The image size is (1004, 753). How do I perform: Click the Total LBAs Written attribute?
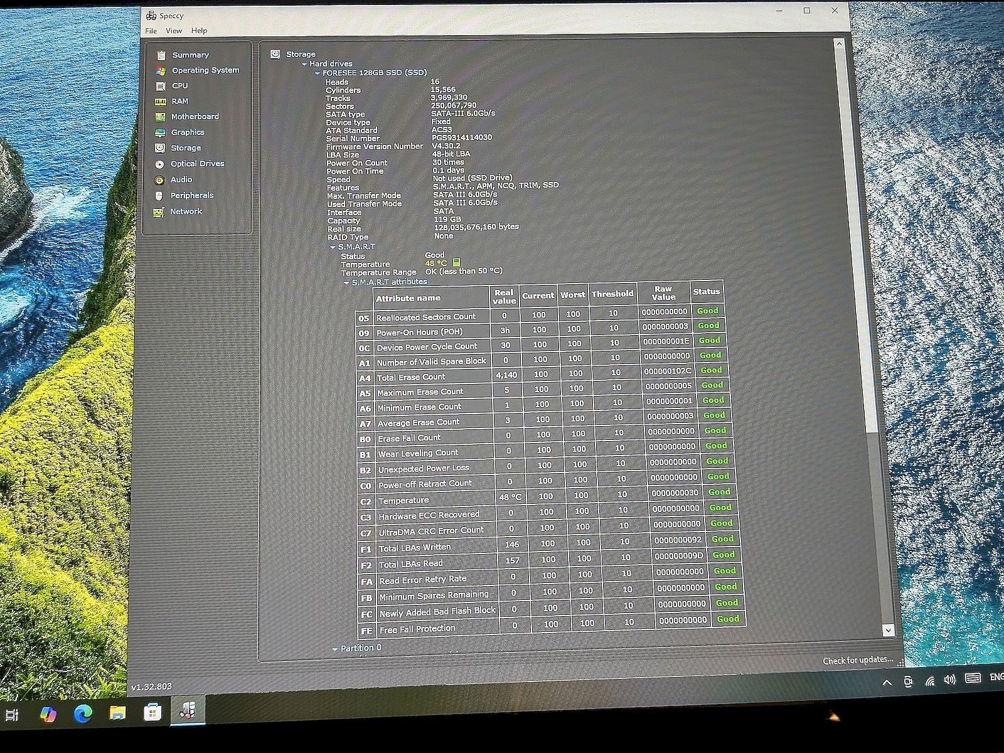tap(415, 548)
